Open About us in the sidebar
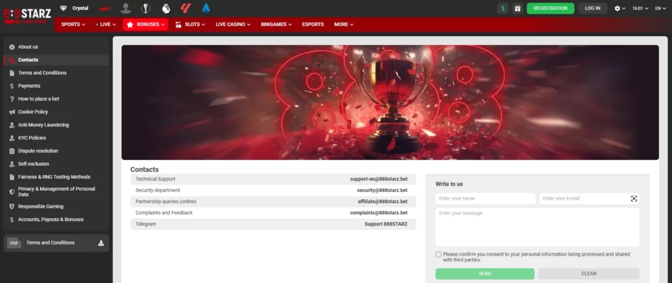 tap(56, 47)
